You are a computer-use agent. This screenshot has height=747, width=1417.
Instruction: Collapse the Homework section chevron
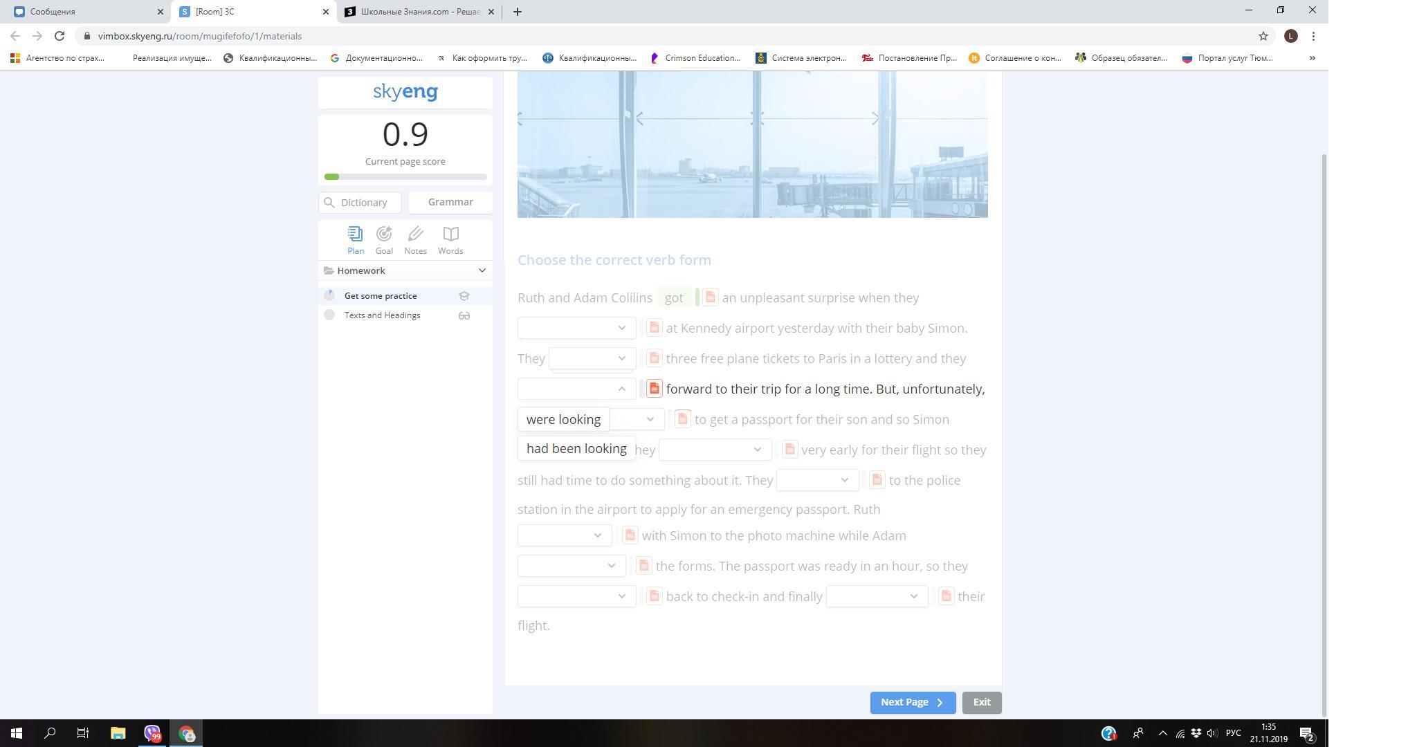pos(482,270)
